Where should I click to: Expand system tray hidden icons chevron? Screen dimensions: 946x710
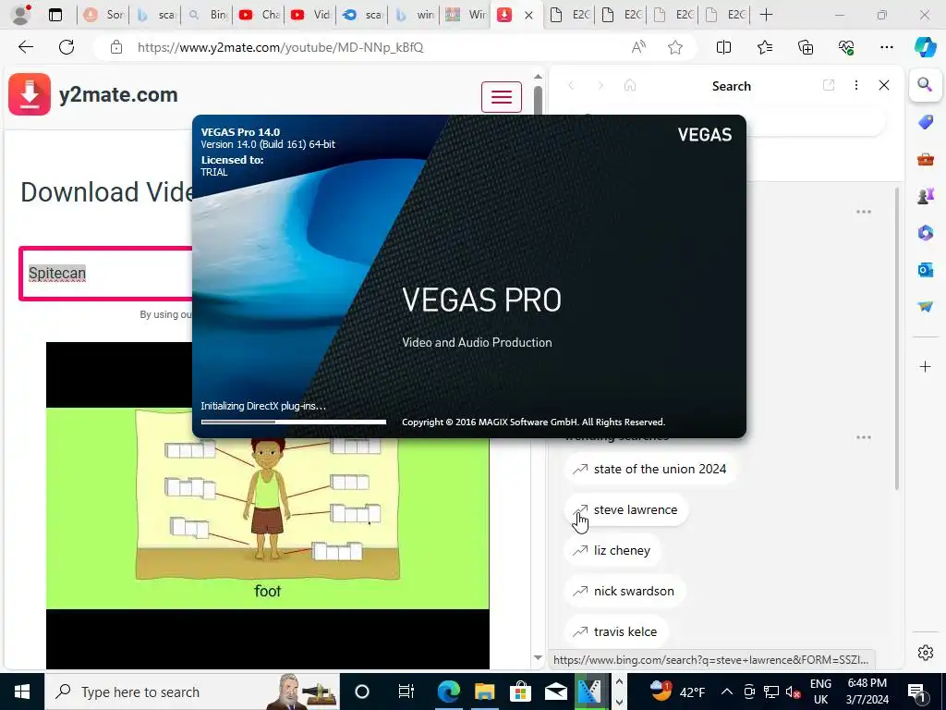[x=726, y=692]
